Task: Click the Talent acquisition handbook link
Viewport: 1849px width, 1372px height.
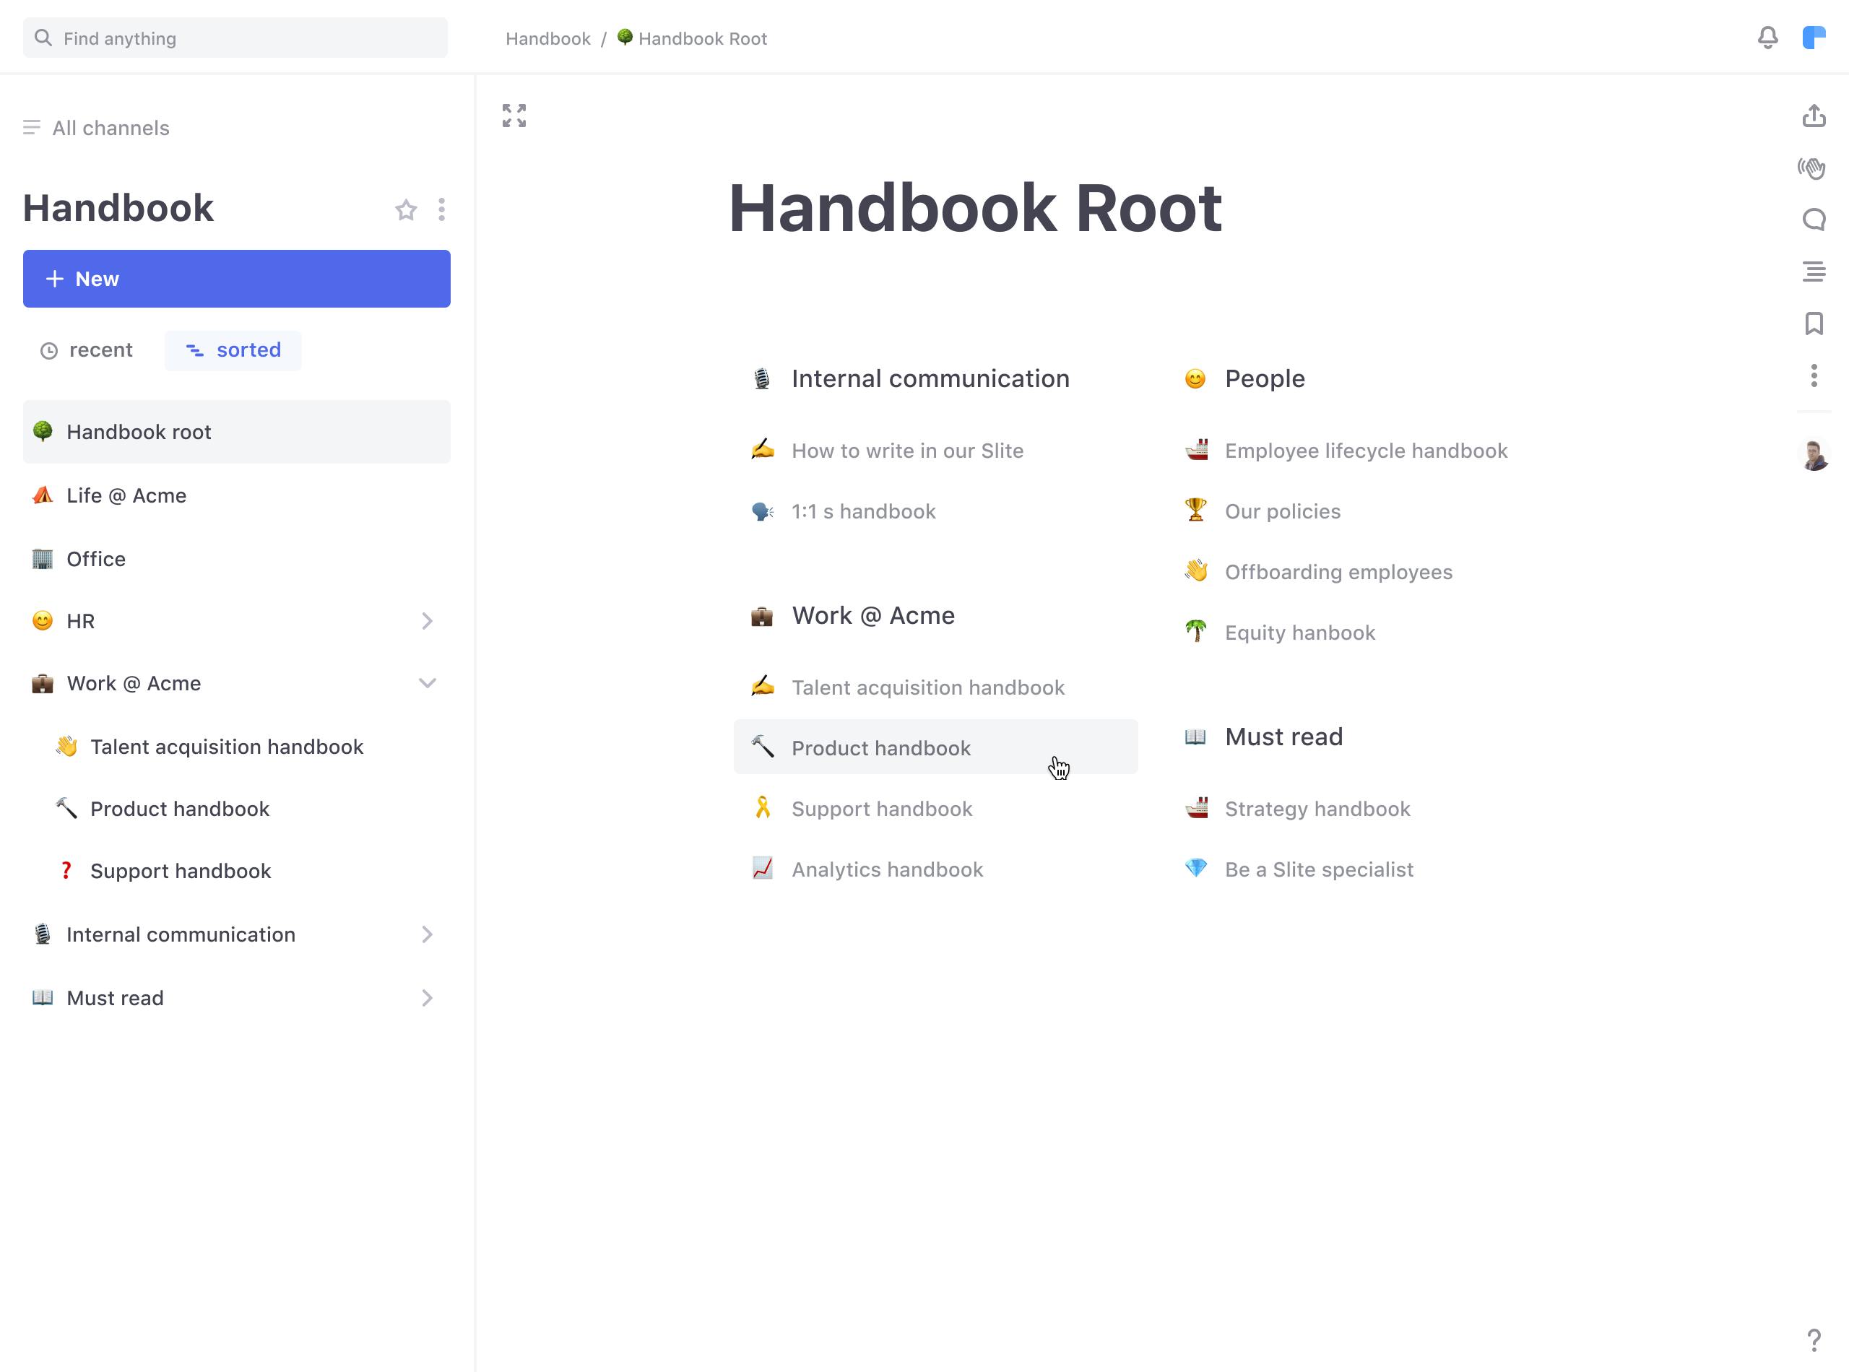Action: [x=928, y=687]
